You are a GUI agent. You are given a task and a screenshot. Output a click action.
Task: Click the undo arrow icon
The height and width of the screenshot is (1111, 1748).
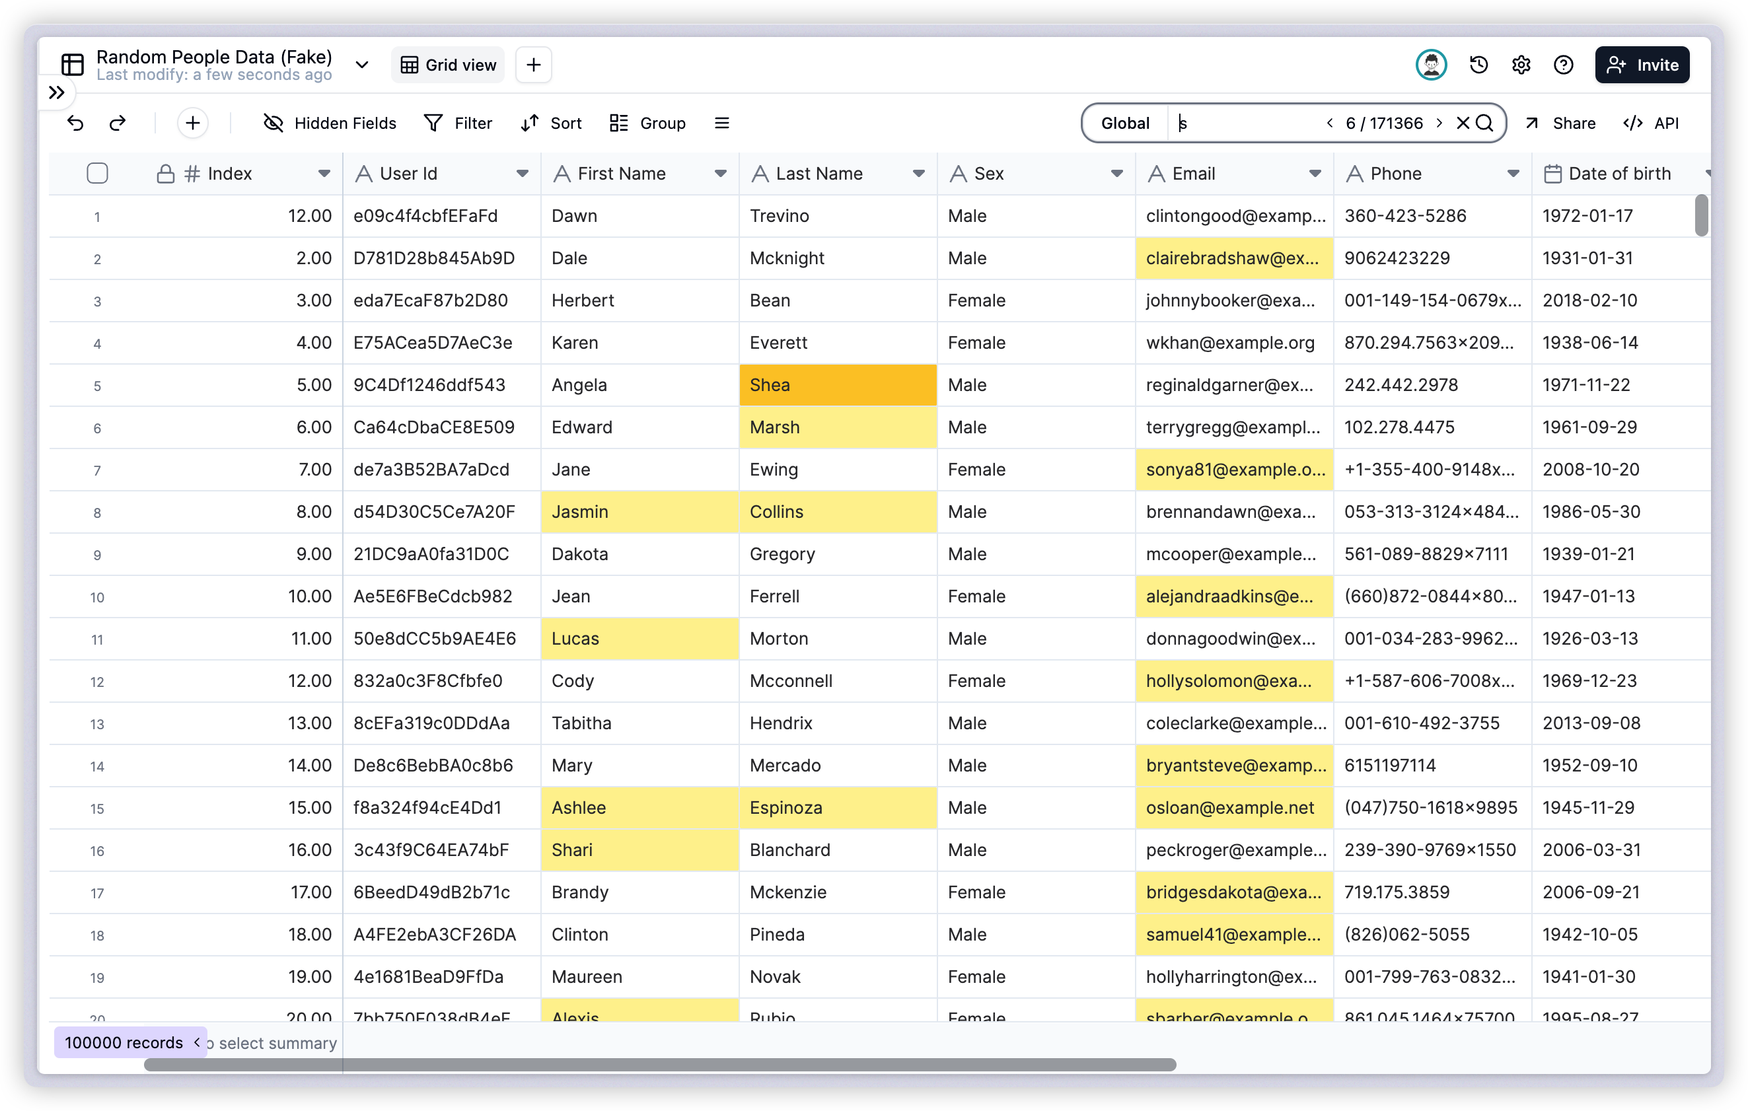[75, 124]
